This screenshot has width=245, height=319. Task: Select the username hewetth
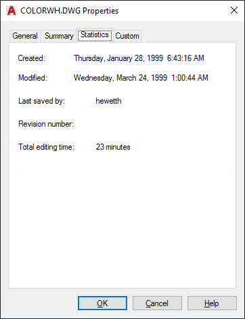tap(108, 101)
